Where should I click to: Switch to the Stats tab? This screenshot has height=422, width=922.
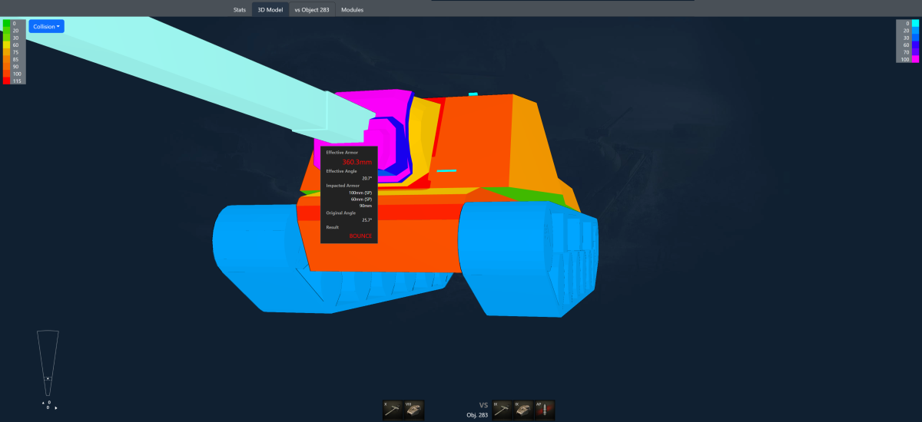[x=240, y=10]
